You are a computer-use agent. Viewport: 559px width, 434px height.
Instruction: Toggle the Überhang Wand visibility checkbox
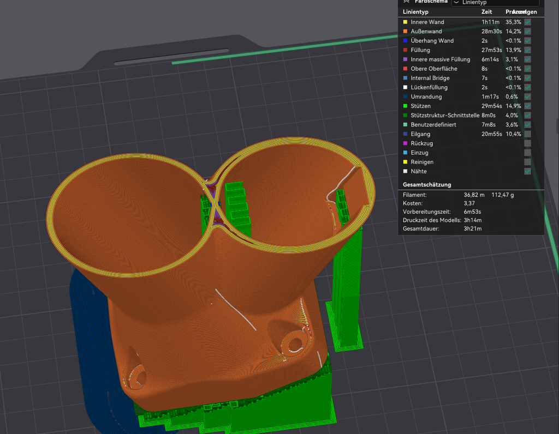point(528,41)
